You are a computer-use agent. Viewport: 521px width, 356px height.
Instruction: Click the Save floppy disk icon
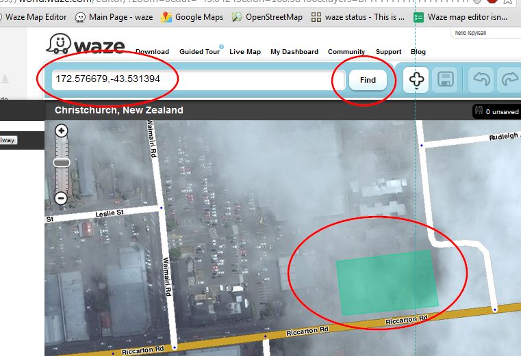pyautogui.click(x=446, y=79)
